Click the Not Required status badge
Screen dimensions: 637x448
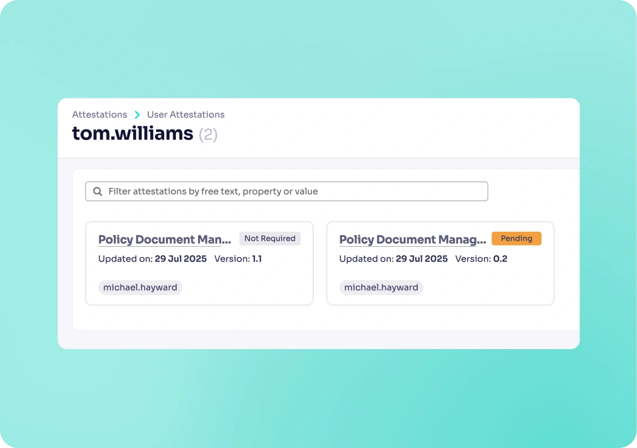click(x=269, y=238)
